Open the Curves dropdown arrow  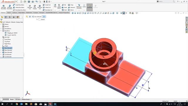coord(84,10)
